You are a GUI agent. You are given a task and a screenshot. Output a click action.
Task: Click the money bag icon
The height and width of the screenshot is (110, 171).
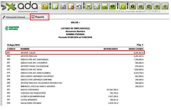click(132, 6)
